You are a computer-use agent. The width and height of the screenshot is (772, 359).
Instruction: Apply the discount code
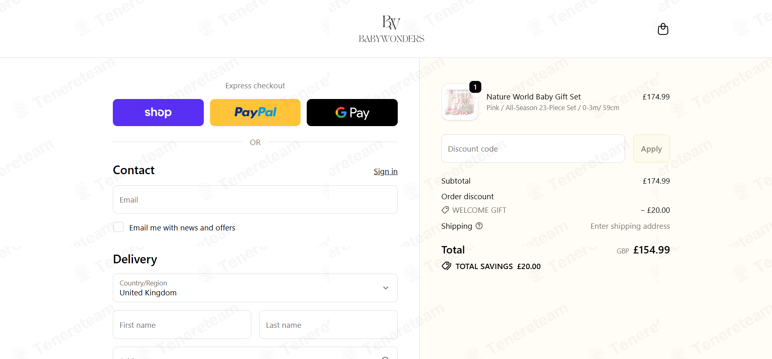651,149
